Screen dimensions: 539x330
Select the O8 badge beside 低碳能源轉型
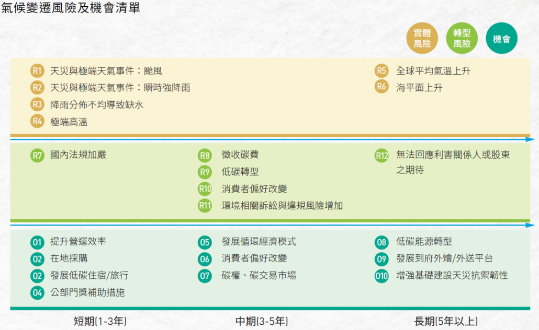coord(381,242)
